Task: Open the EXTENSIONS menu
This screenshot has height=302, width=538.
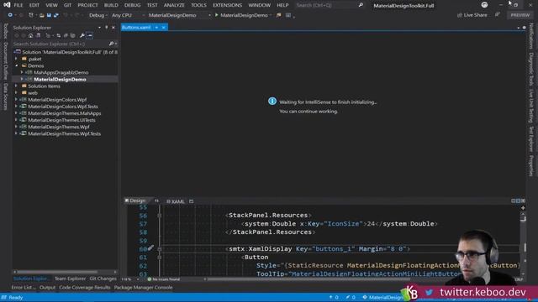Action: coord(227,5)
